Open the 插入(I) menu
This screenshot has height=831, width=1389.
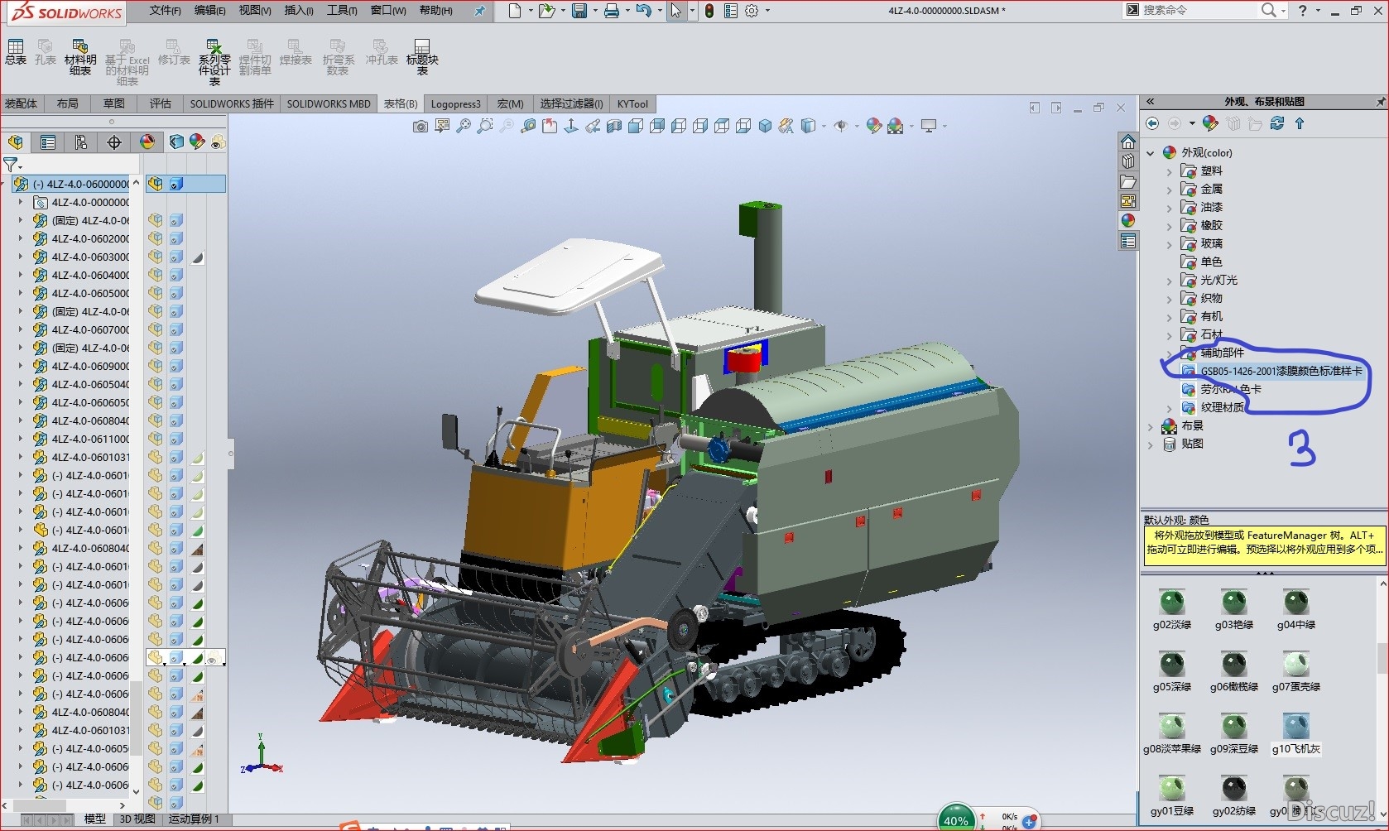tap(299, 11)
